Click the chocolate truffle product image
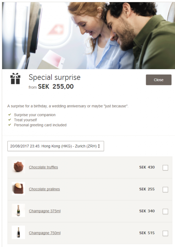 [18, 167]
